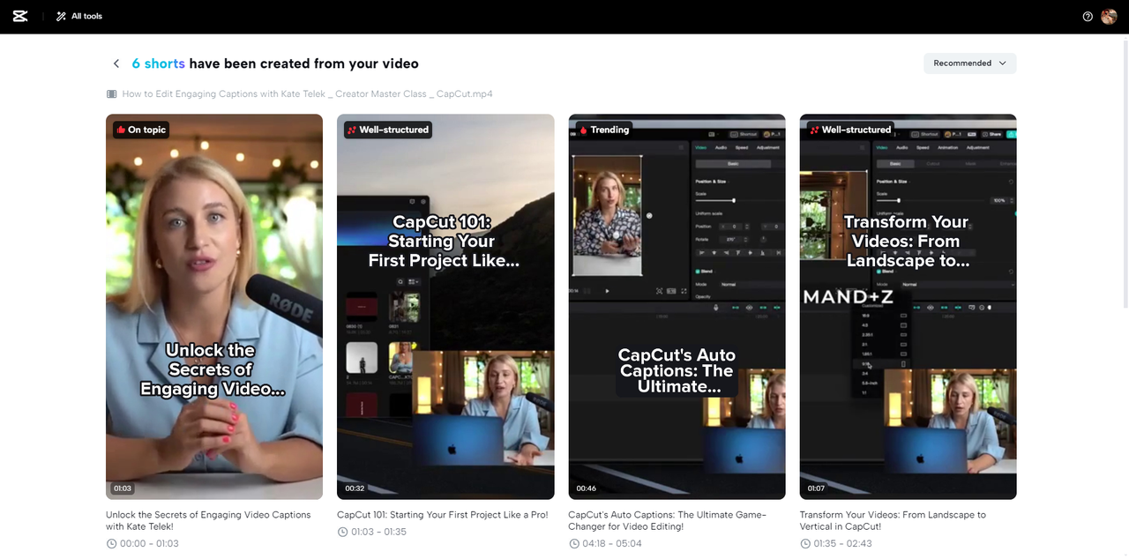Open the Auto Captions short thumbnail
Viewport: 1129px width, 559px height.
(677, 307)
